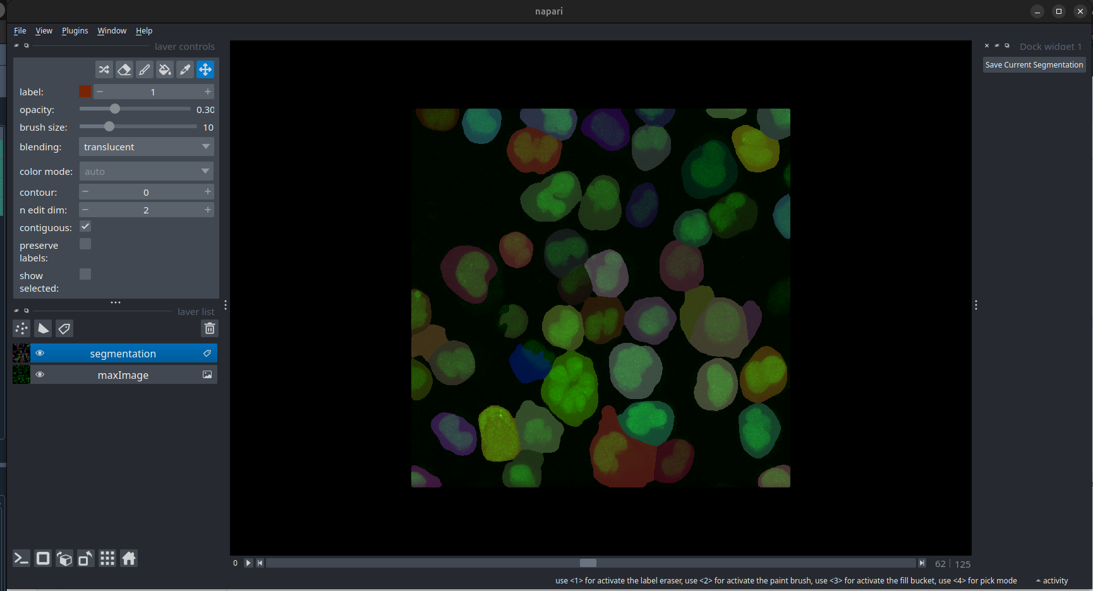
Task: Activate the color picker tool
Action: tap(185, 69)
